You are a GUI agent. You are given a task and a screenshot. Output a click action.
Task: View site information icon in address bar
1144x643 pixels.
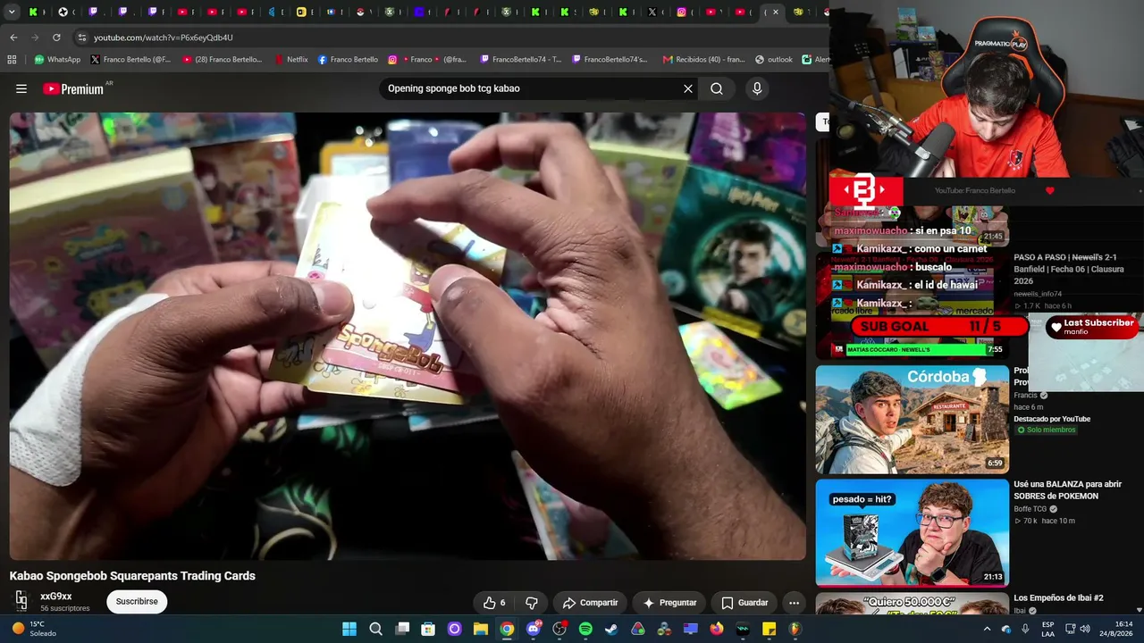point(81,38)
